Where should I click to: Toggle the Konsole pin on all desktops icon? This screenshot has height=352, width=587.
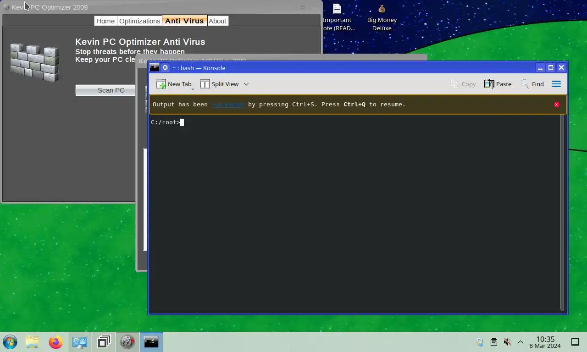(x=165, y=67)
